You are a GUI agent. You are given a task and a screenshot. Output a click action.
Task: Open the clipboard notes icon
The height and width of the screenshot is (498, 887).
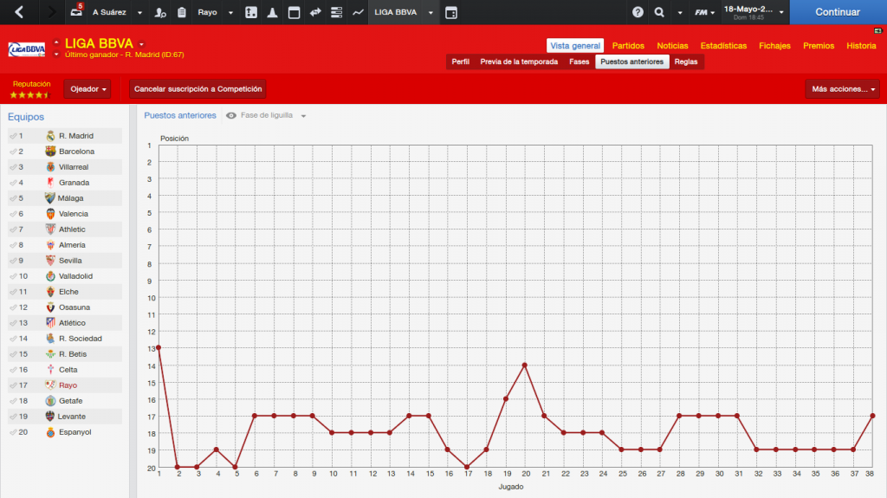click(x=182, y=12)
